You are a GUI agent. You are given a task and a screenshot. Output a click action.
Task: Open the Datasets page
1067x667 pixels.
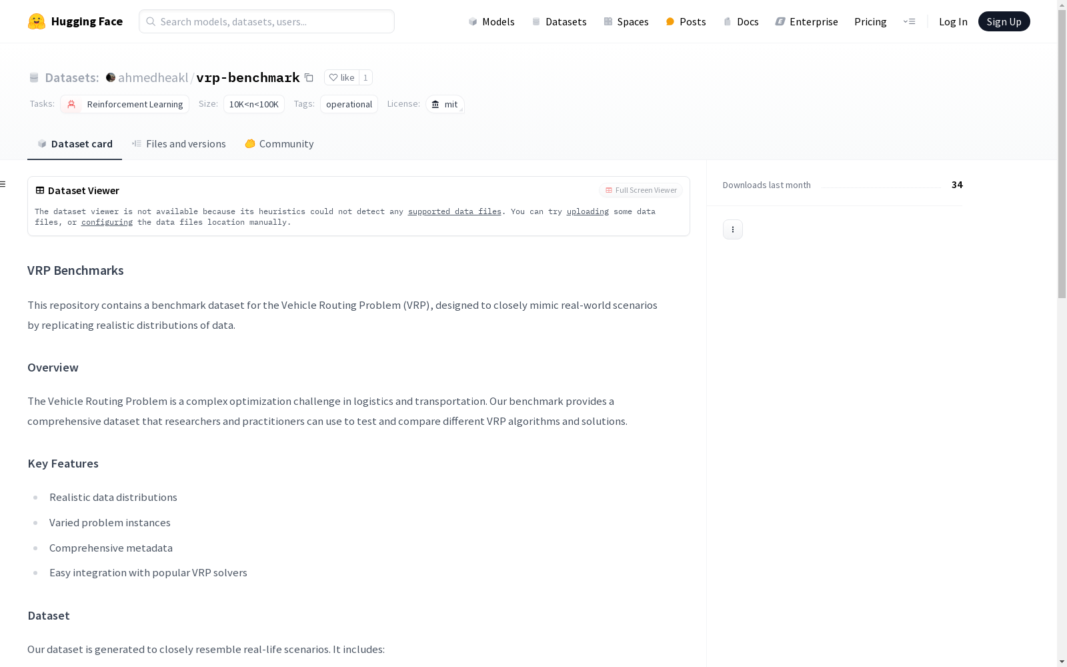pyautogui.click(x=559, y=21)
